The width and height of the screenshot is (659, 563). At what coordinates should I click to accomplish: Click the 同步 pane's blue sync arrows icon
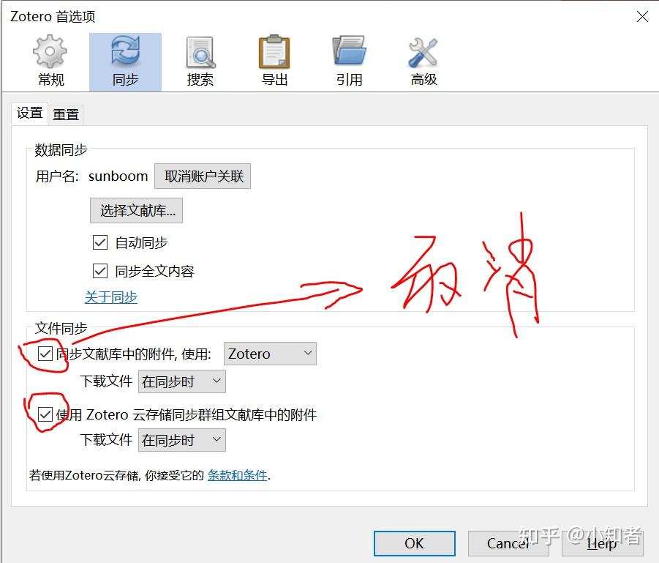click(x=124, y=51)
